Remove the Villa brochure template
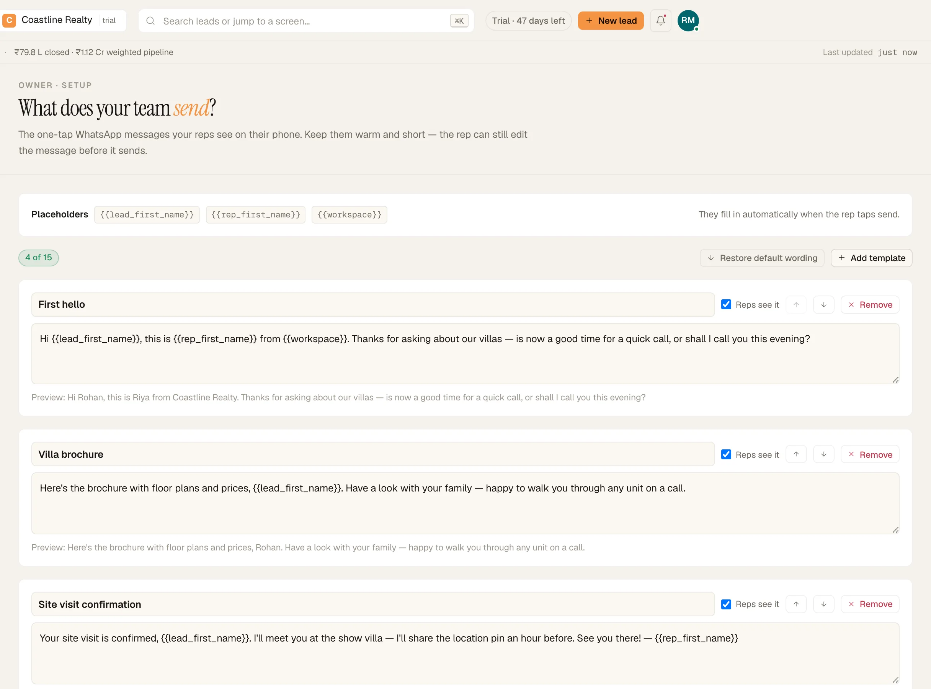This screenshot has width=931, height=689. [870, 454]
